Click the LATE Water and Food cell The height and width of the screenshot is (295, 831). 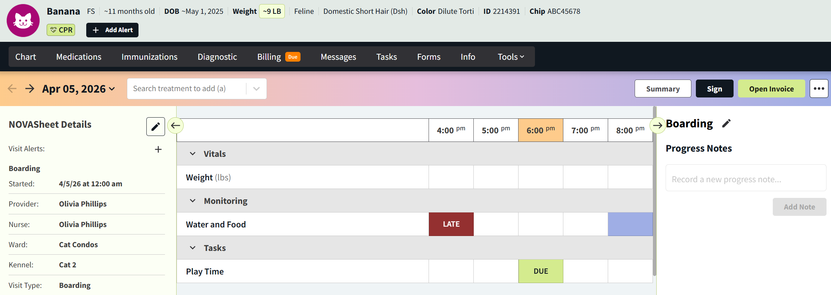click(451, 224)
